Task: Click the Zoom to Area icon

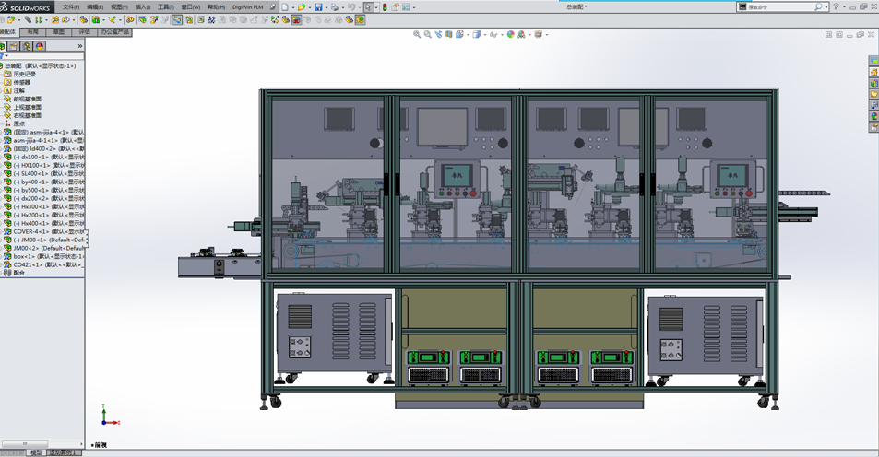Action: click(x=427, y=34)
